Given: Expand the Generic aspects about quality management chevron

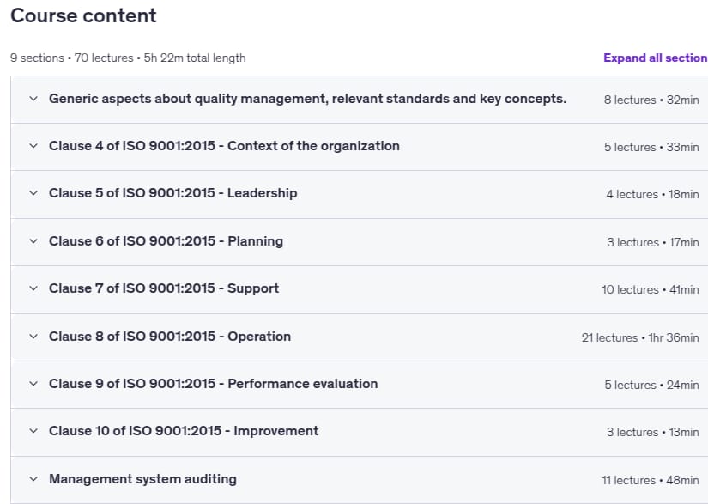Looking at the screenshot, I should (33, 99).
